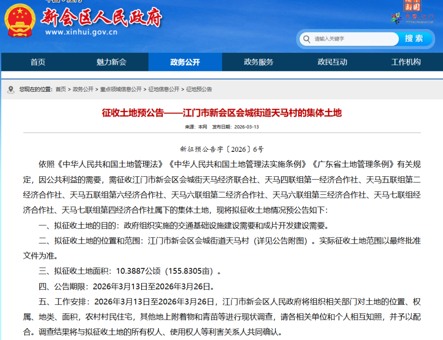This screenshot has height=340, width=443.
Task: Click the national emblem logo
Action: pyautogui.click(x=20, y=21)
